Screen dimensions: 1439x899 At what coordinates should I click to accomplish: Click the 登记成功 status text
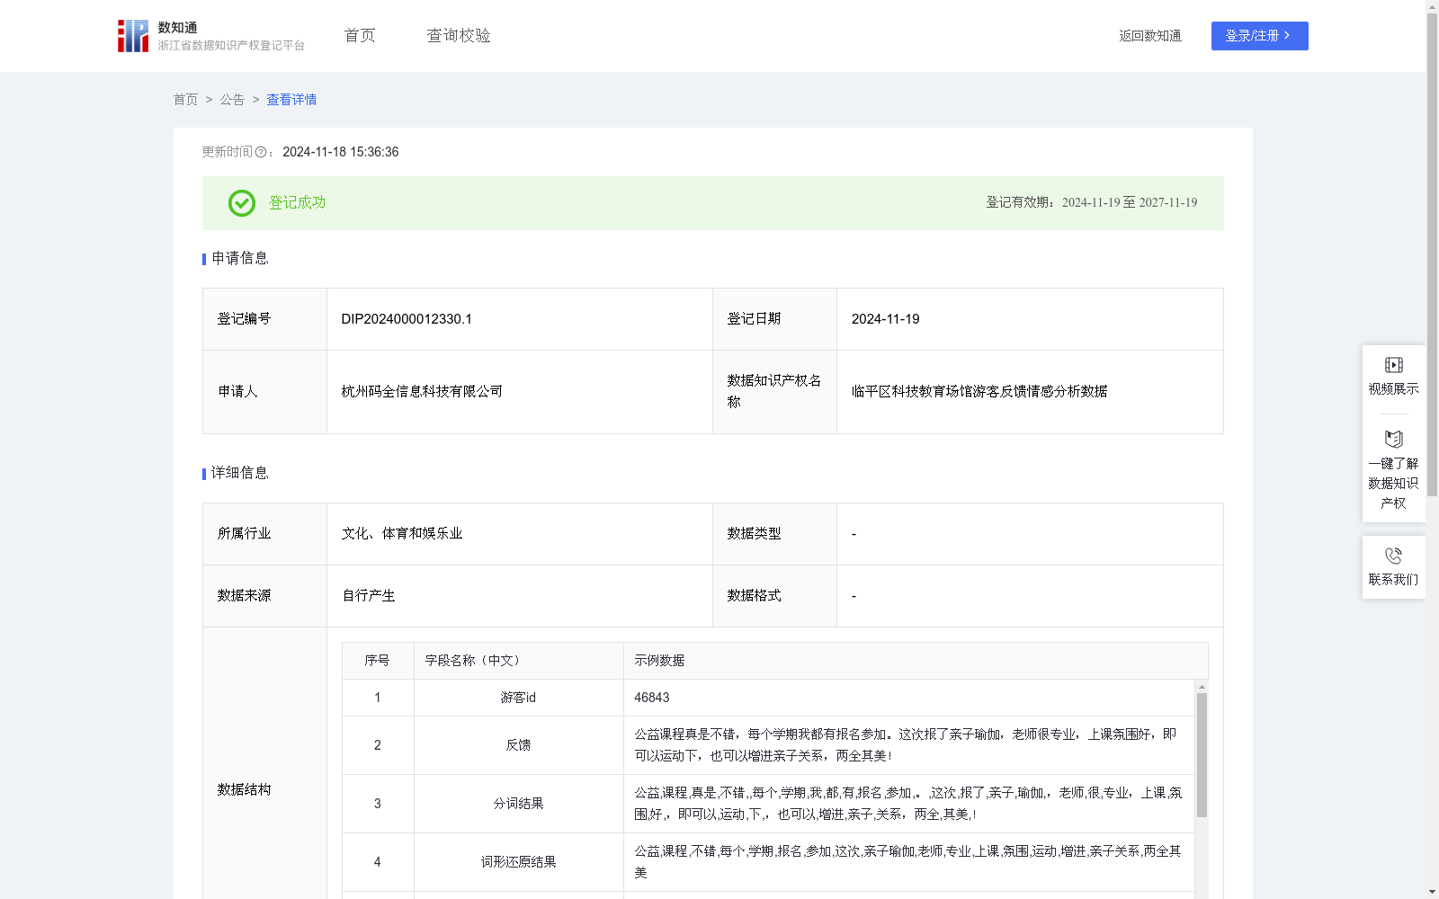298,203
